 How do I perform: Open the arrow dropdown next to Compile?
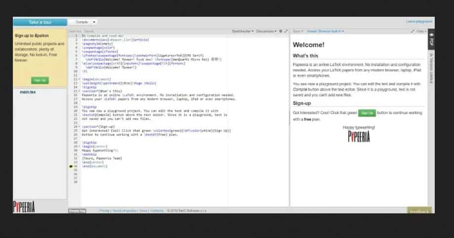94,22
